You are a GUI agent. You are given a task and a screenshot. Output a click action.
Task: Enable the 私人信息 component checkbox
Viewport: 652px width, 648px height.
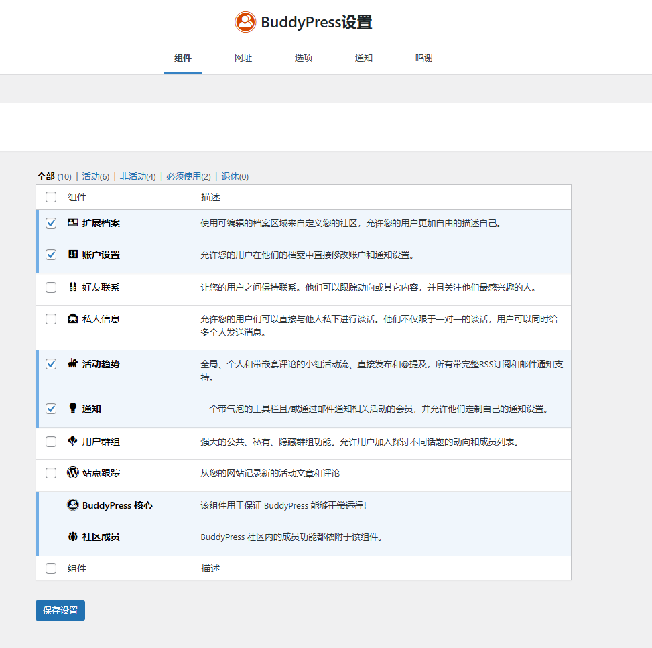(x=51, y=319)
